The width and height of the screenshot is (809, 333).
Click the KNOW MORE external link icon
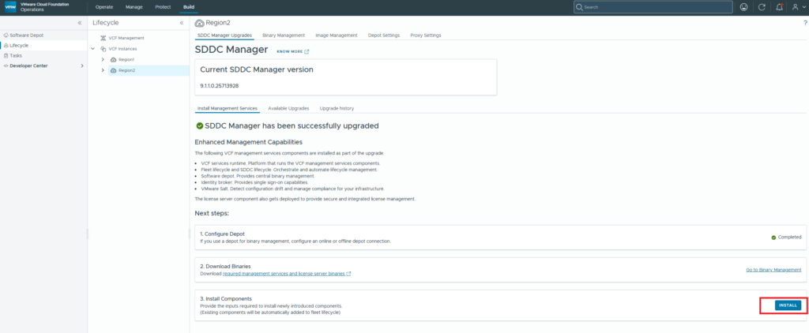point(307,51)
